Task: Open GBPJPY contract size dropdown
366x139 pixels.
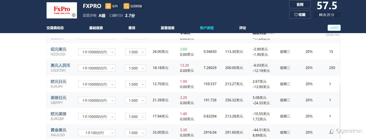Action: [97, 100]
